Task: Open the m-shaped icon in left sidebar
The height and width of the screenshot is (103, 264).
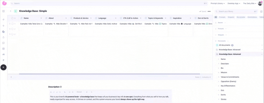Action: click(3, 54)
